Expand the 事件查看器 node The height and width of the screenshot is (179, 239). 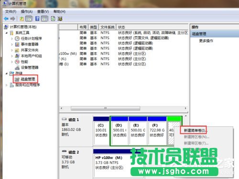pyautogui.click(x=12, y=44)
